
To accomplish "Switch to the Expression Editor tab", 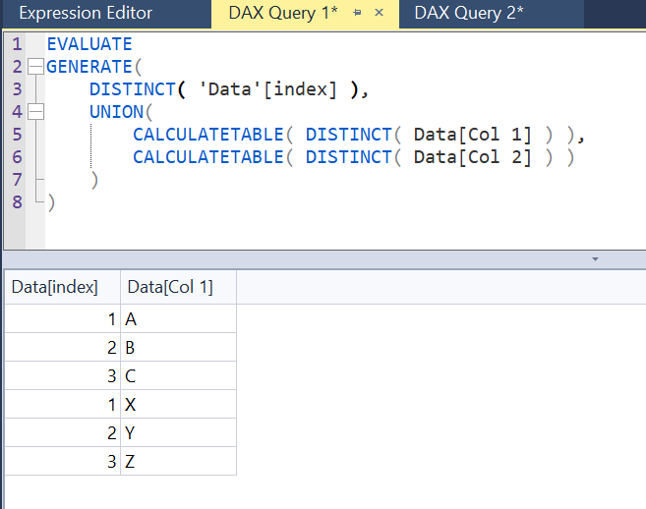I will point(86,14).
